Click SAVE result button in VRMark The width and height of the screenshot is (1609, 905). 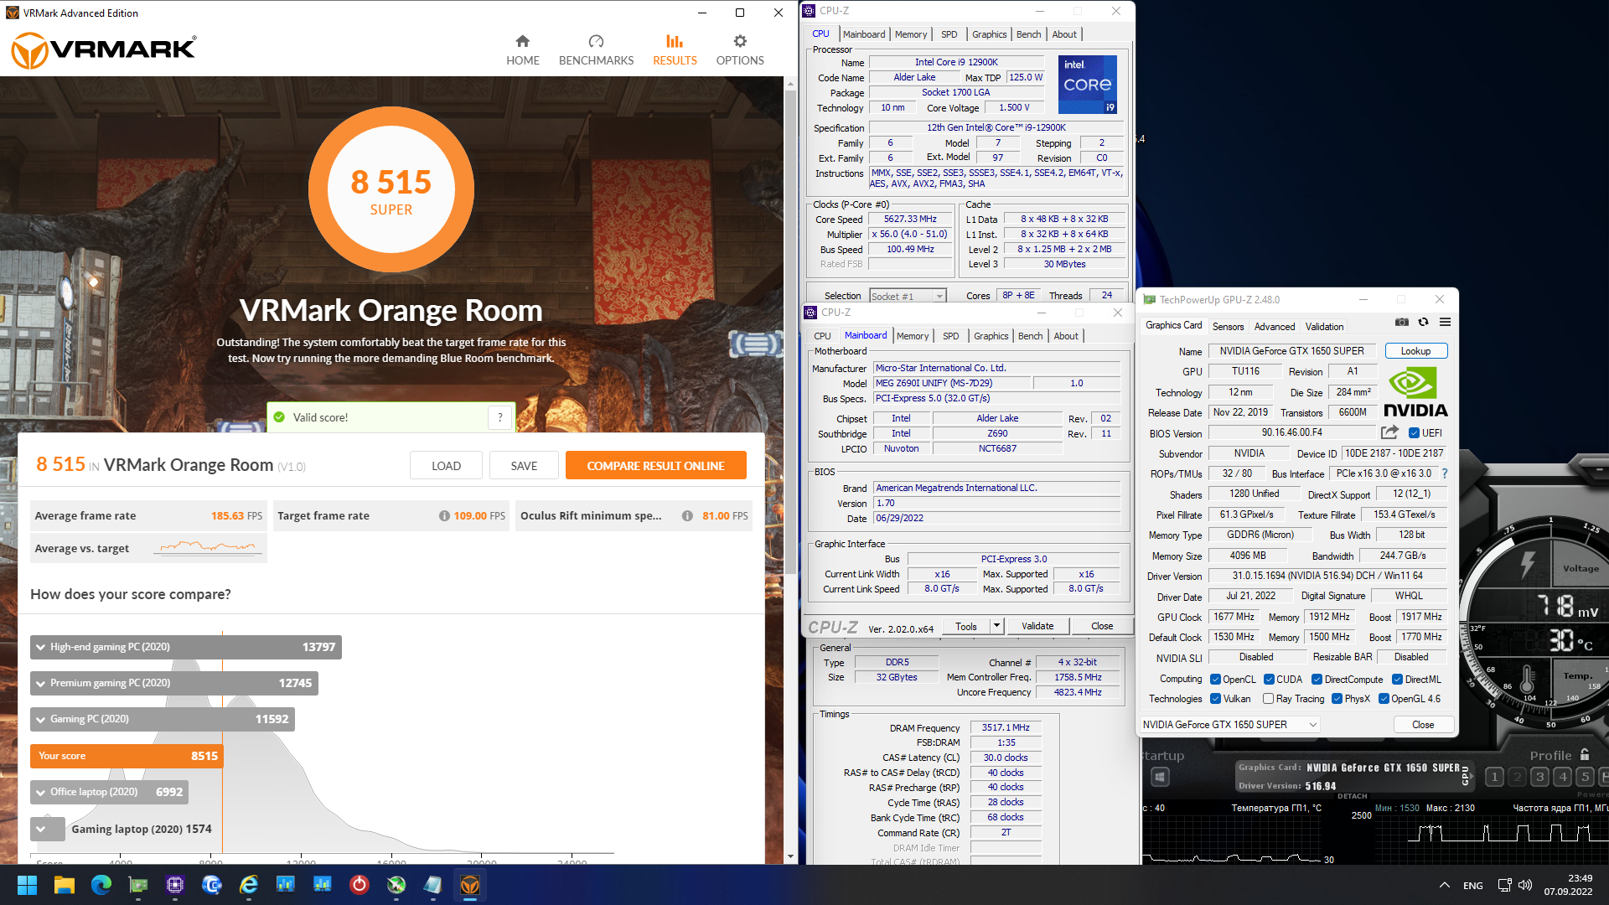(x=524, y=466)
